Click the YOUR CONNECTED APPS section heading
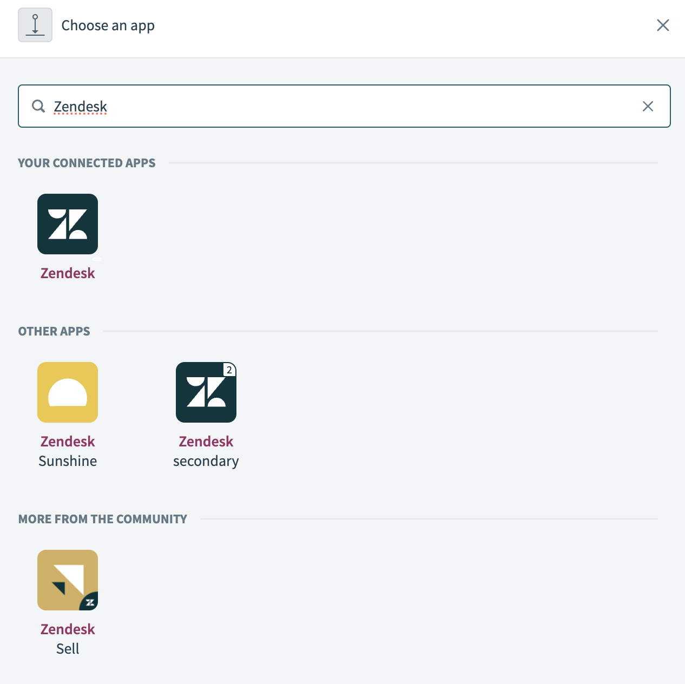Image resolution: width=685 pixels, height=684 pixels. click(87, 163)
